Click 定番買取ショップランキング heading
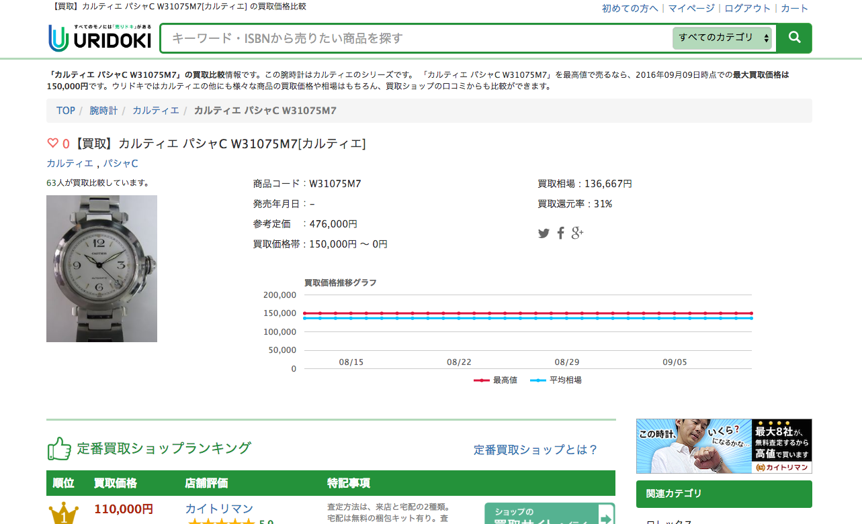The height and width of the screenshot is (524, 862). coord(164,448)
